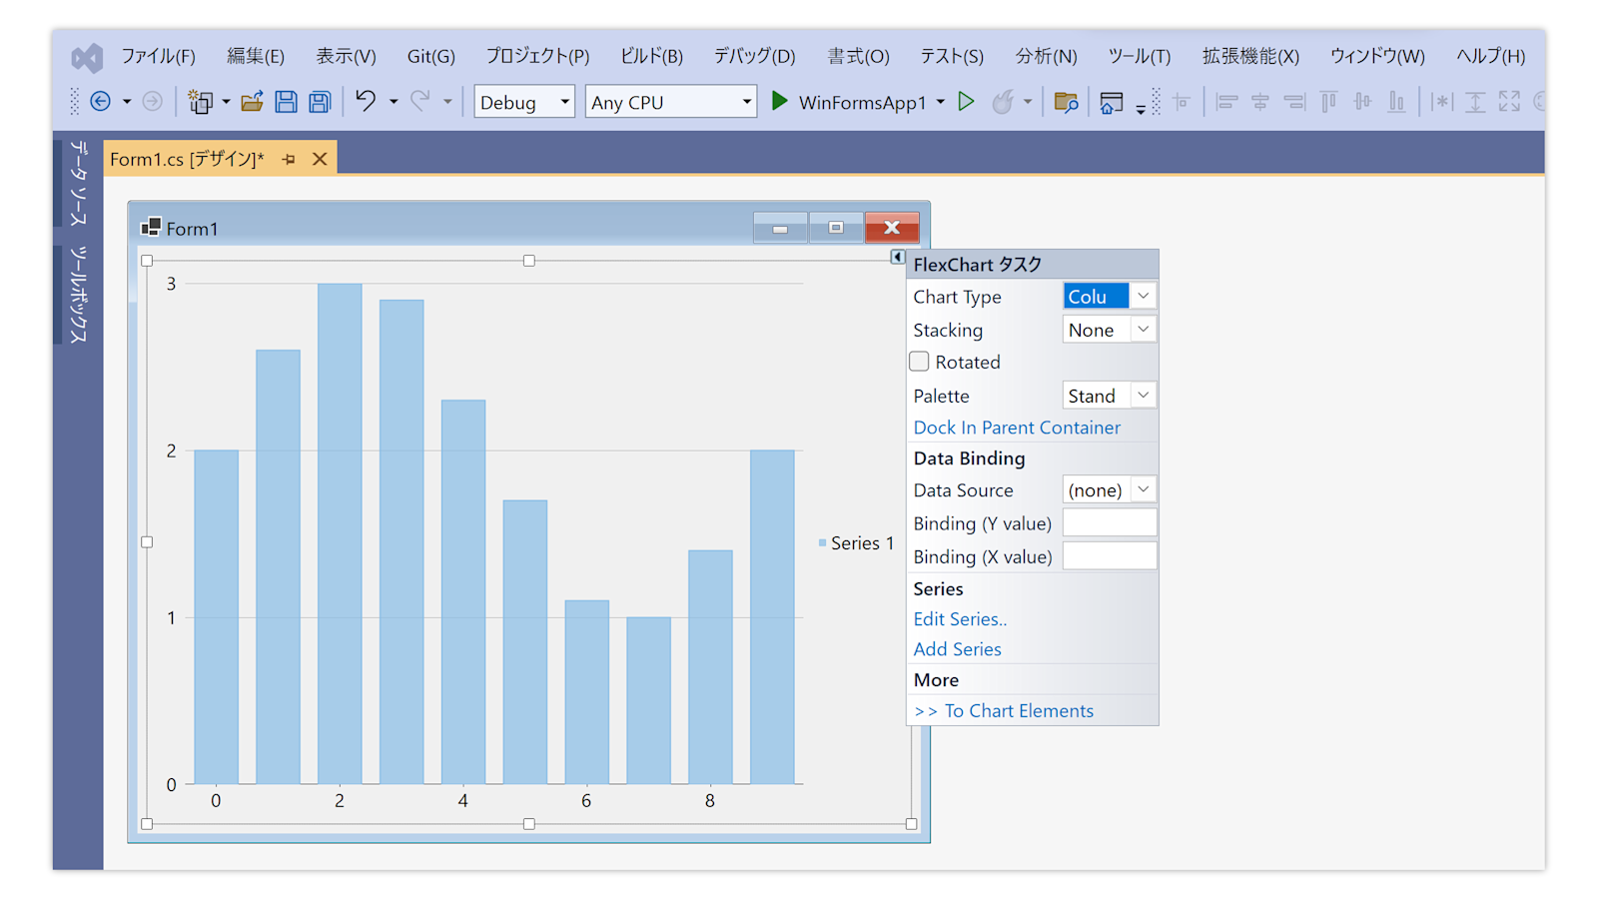Click the align centers layout icon
Viewport: 1598px width, 899px height.
coord(1260,102)
